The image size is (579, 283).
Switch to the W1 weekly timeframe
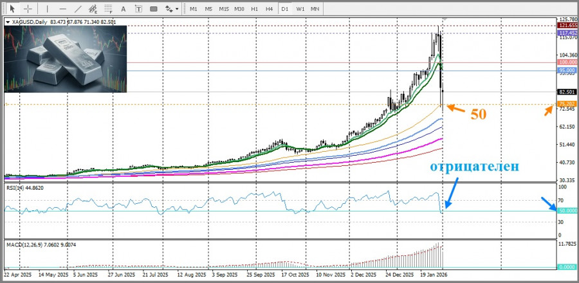pyautogui.click(x=300, y=9)
